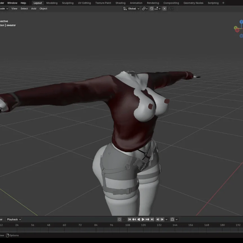243x243 pixels.
Task: Click frame 60 on the timeline ruler
Action: tap(64, 225)
